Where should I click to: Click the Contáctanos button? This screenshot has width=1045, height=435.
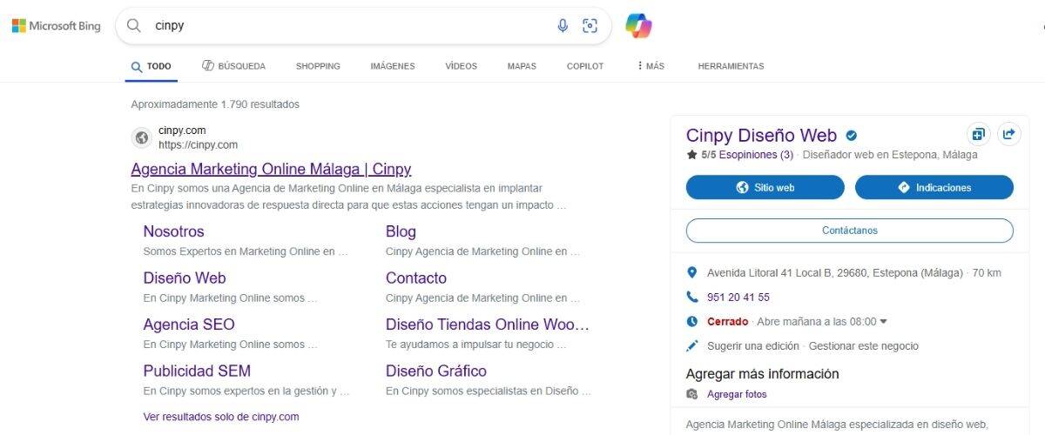coord(850,231)
